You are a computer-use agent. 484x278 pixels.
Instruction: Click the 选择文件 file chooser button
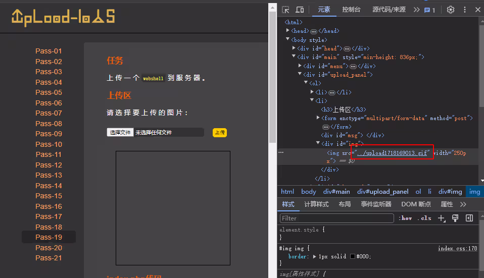click(x=120, y=132)
